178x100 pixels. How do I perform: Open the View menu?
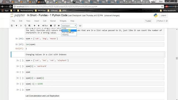tap(28, 21)
